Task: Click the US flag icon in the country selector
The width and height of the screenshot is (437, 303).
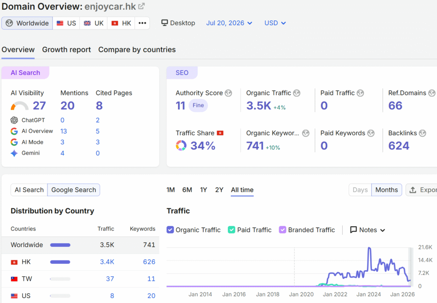Action: [x=60, y=23]
